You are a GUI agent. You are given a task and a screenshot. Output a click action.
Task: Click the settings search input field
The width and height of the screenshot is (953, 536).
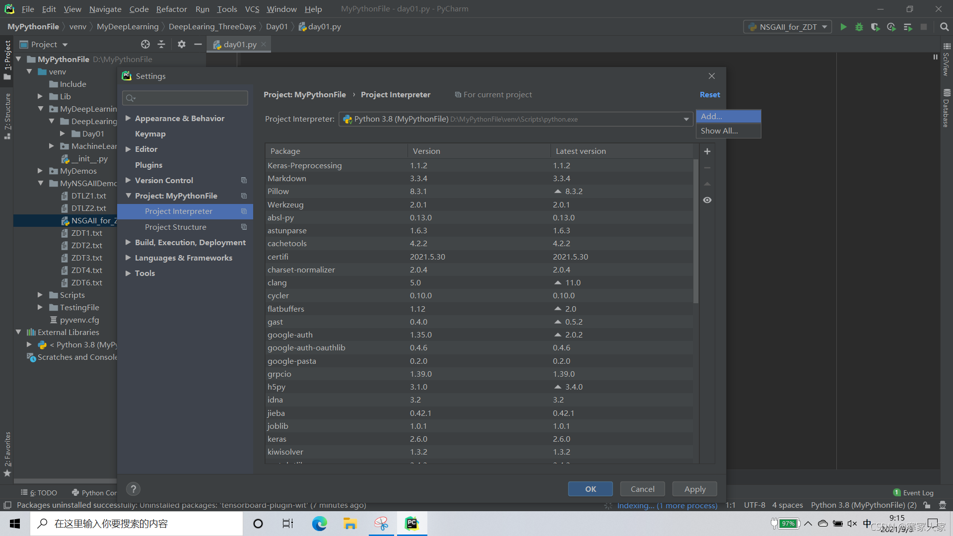coord(189,98)
